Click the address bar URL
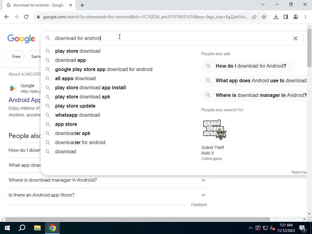 tap(145, 17)
